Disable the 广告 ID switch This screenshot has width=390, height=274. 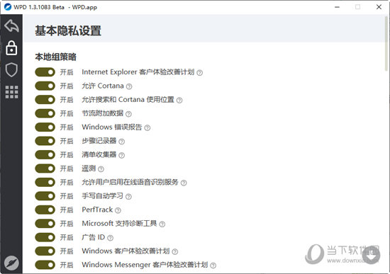pyautogui.click(x=45, y=237)
